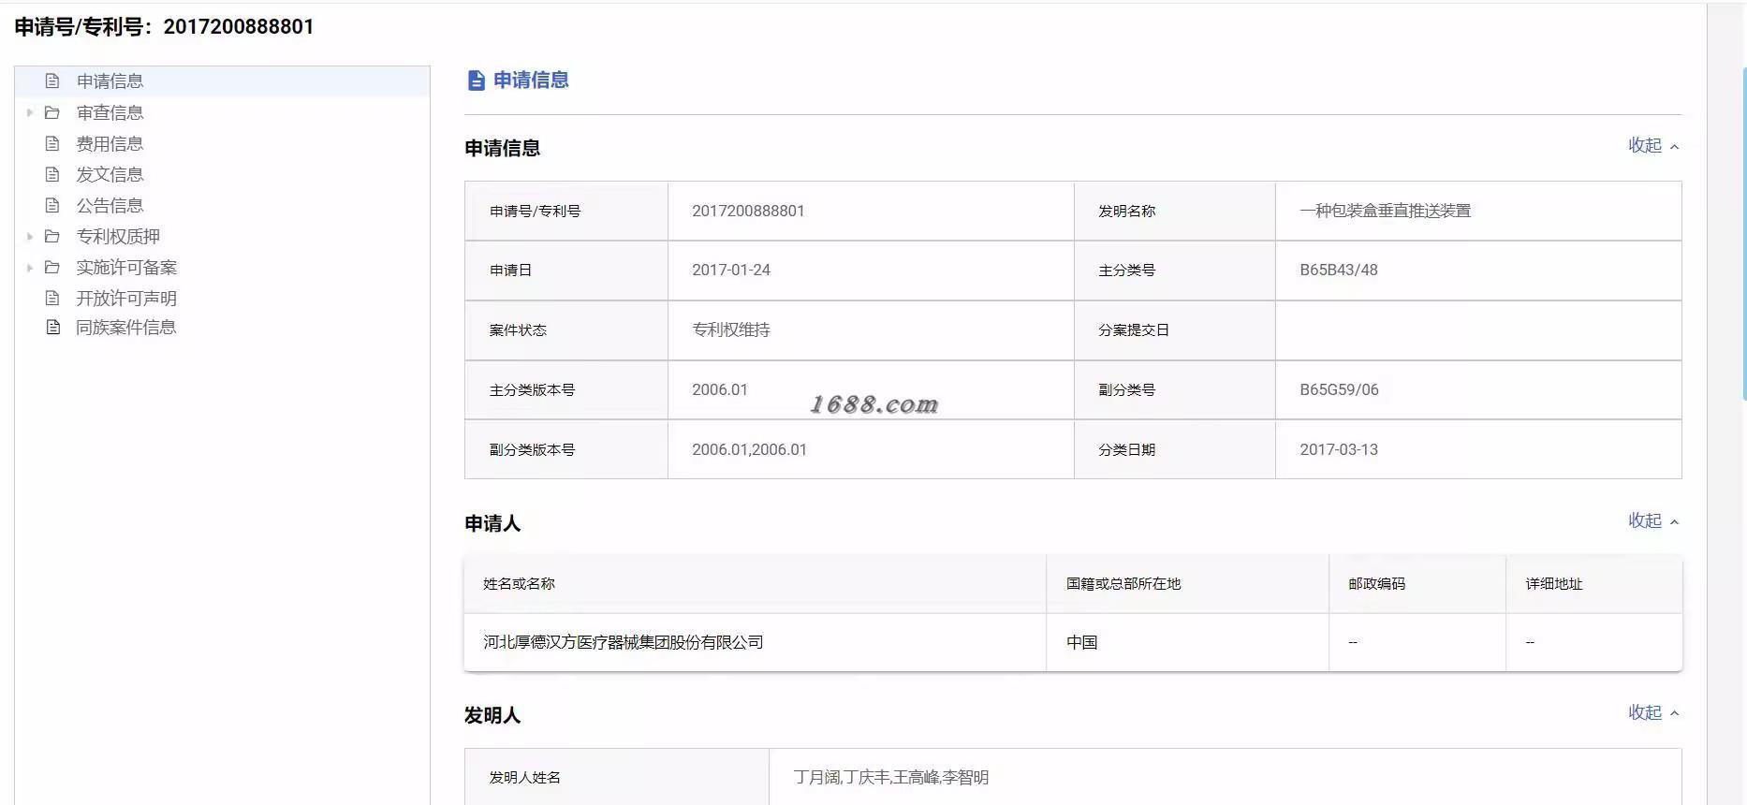The height and width of the screenshot is (805, 1747).
Task: Click the document icon beside 同族案件信息
Action: [53, 327]
